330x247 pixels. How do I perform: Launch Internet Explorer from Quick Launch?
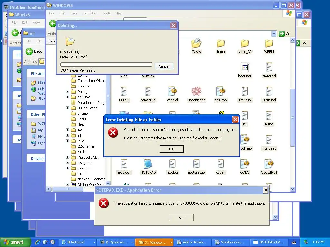(x=38, y=242)
